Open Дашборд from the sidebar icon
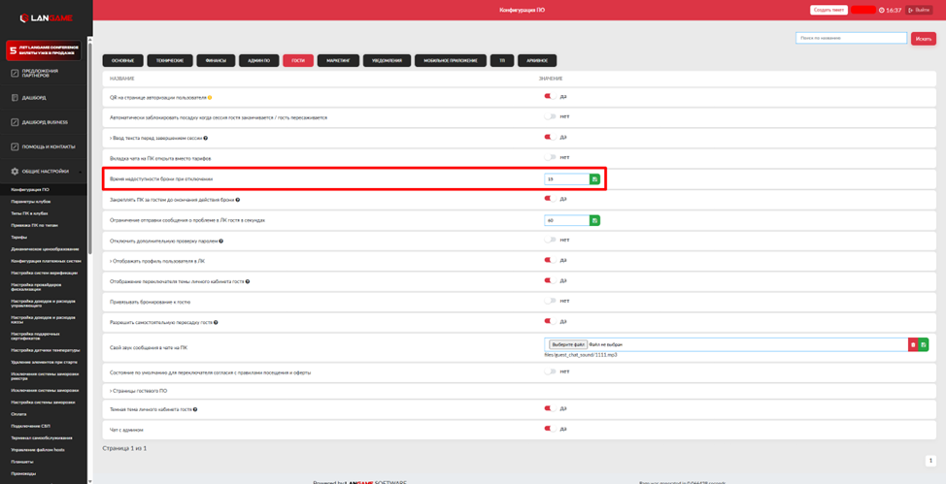The height and width of the screenshot is (484, 946). tap(15, 98)
